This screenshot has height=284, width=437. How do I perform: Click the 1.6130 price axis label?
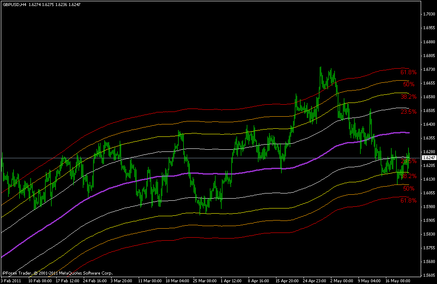pyautogui.click(x=429, y=179)
